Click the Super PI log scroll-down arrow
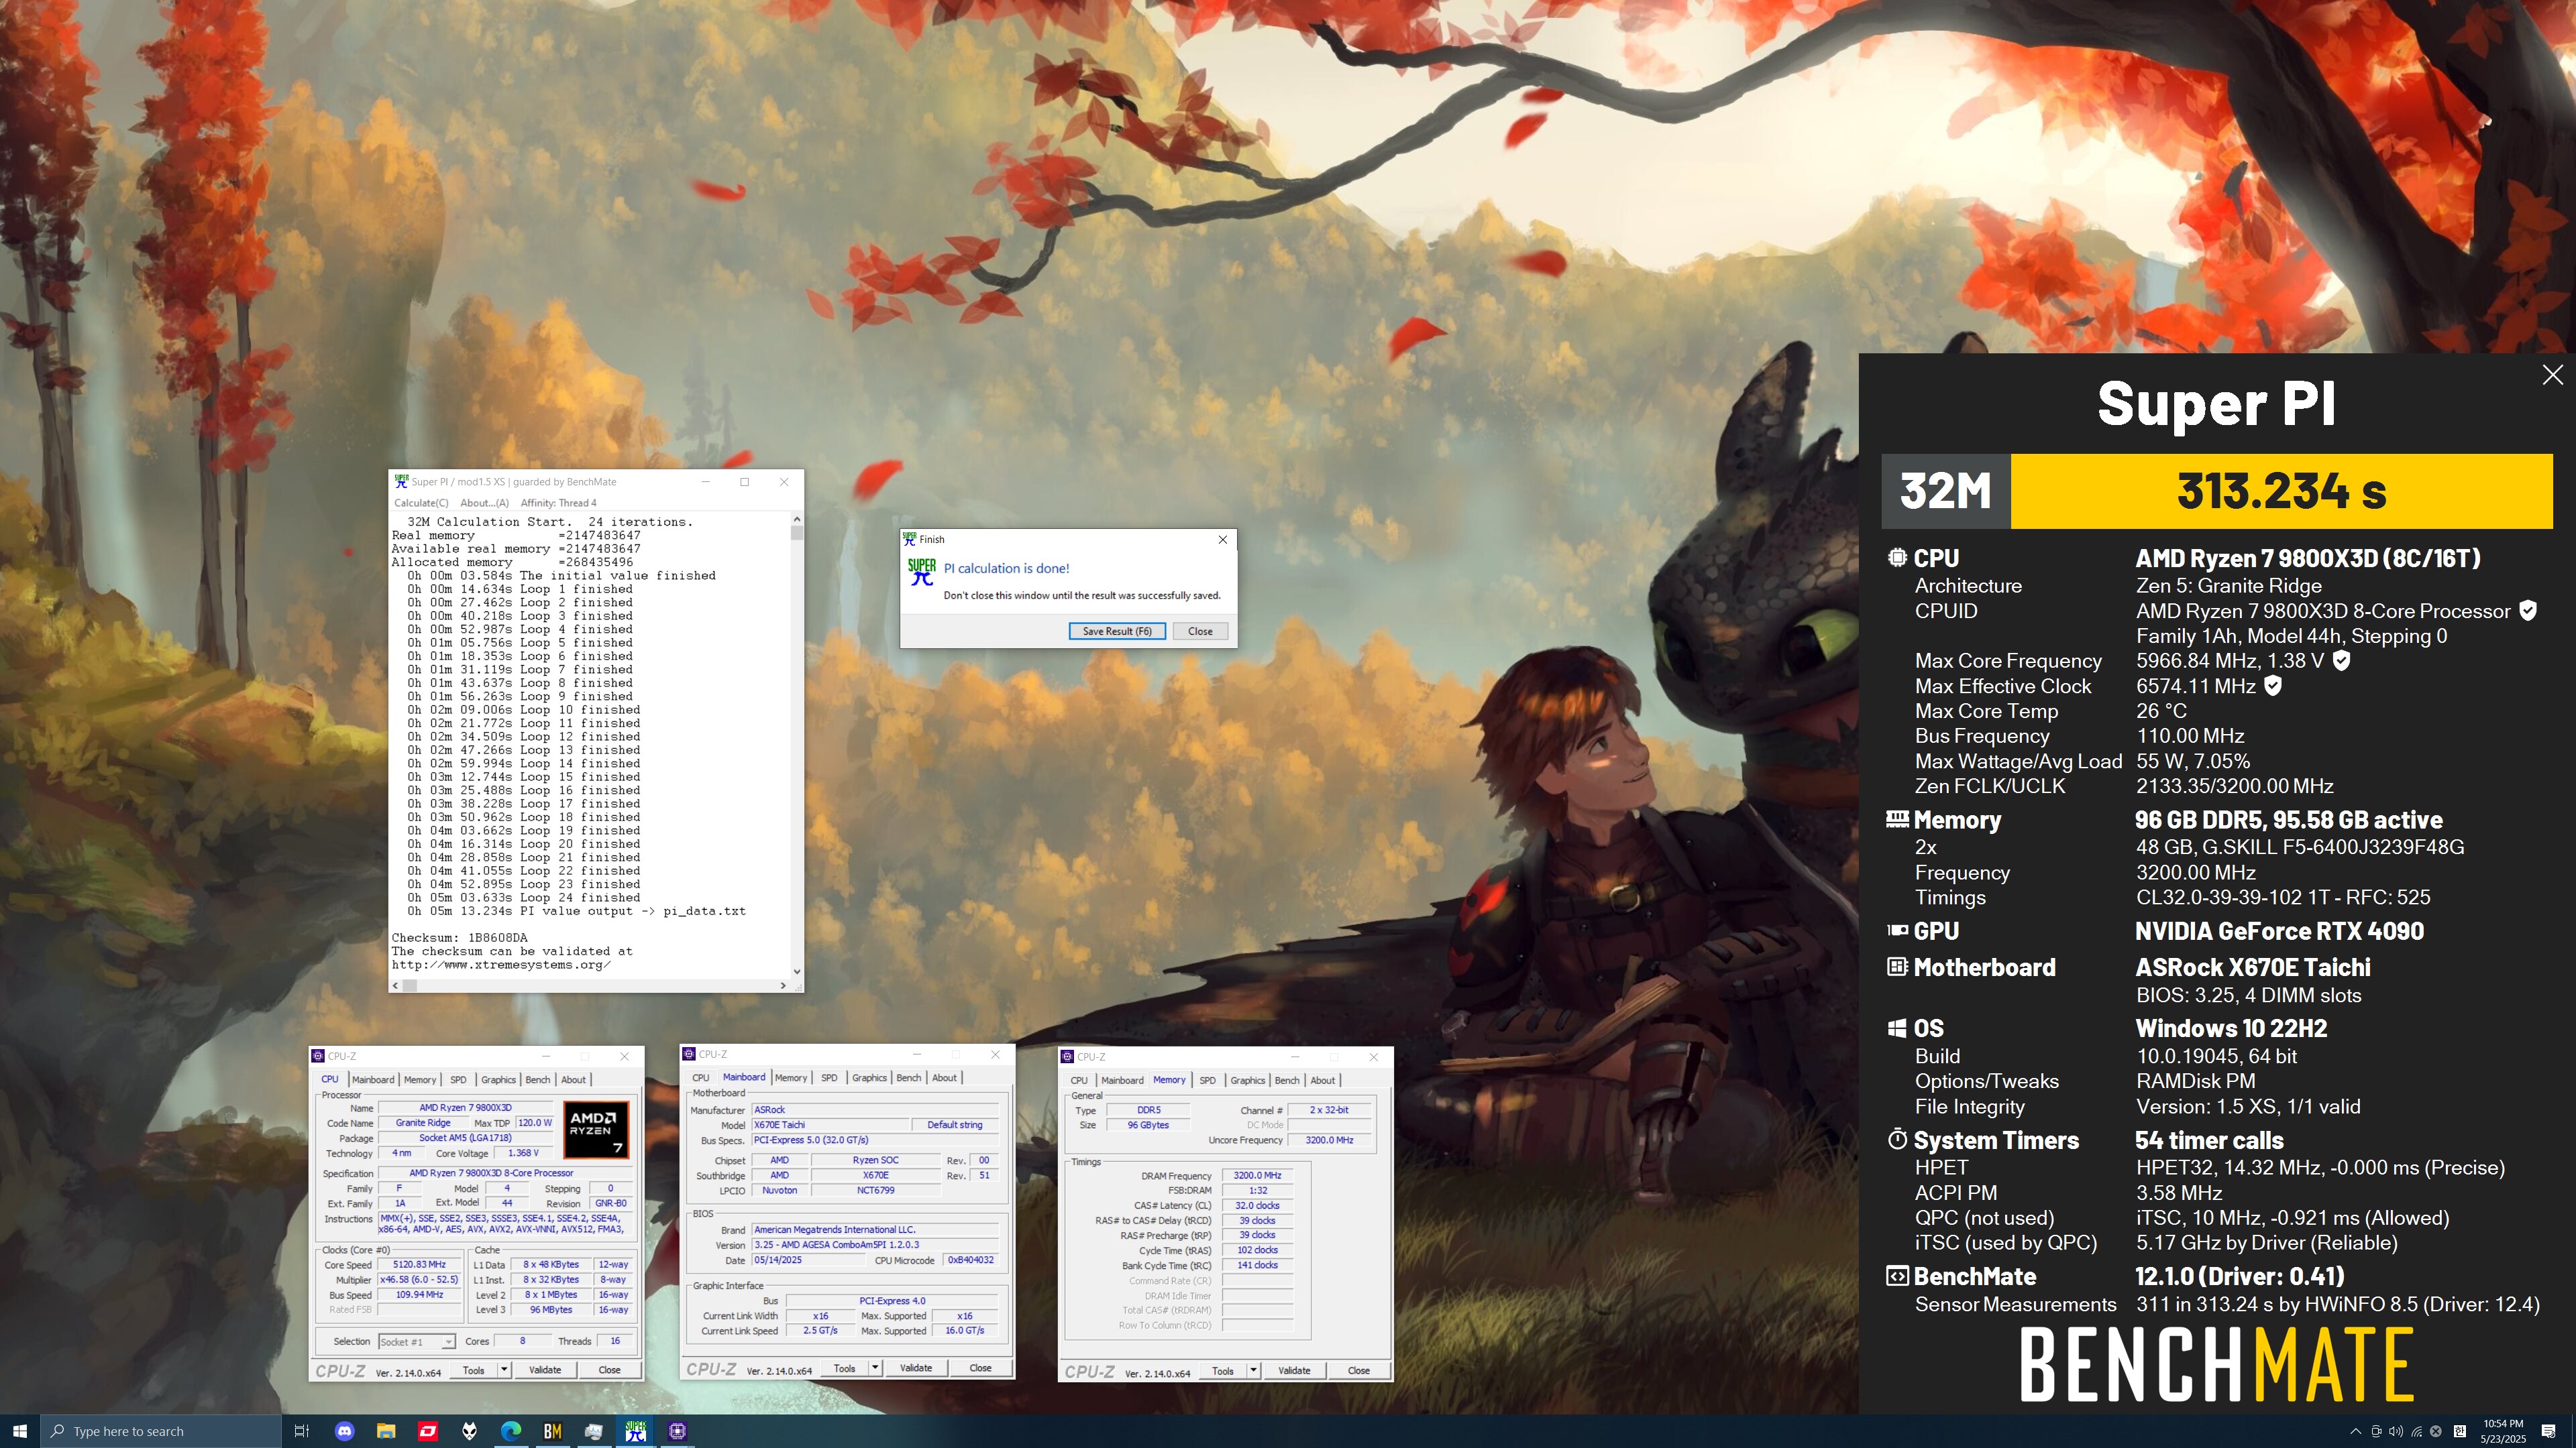Screen dimensions: 2576x1448 (x=797, y=971)
